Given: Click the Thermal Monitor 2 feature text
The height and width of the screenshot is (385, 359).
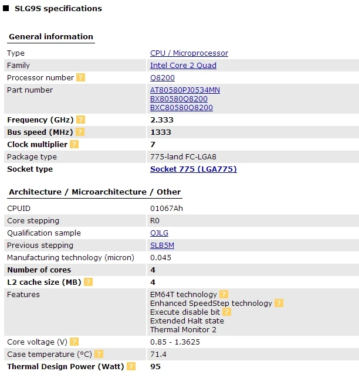Looking at the screenshot, I should (183, 329).
